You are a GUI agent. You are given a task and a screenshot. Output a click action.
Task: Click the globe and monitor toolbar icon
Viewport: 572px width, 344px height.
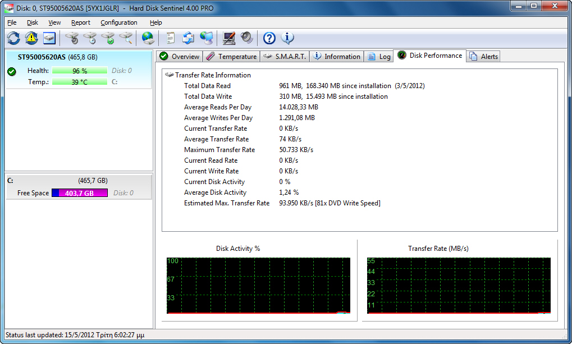[x=207, y=38]
